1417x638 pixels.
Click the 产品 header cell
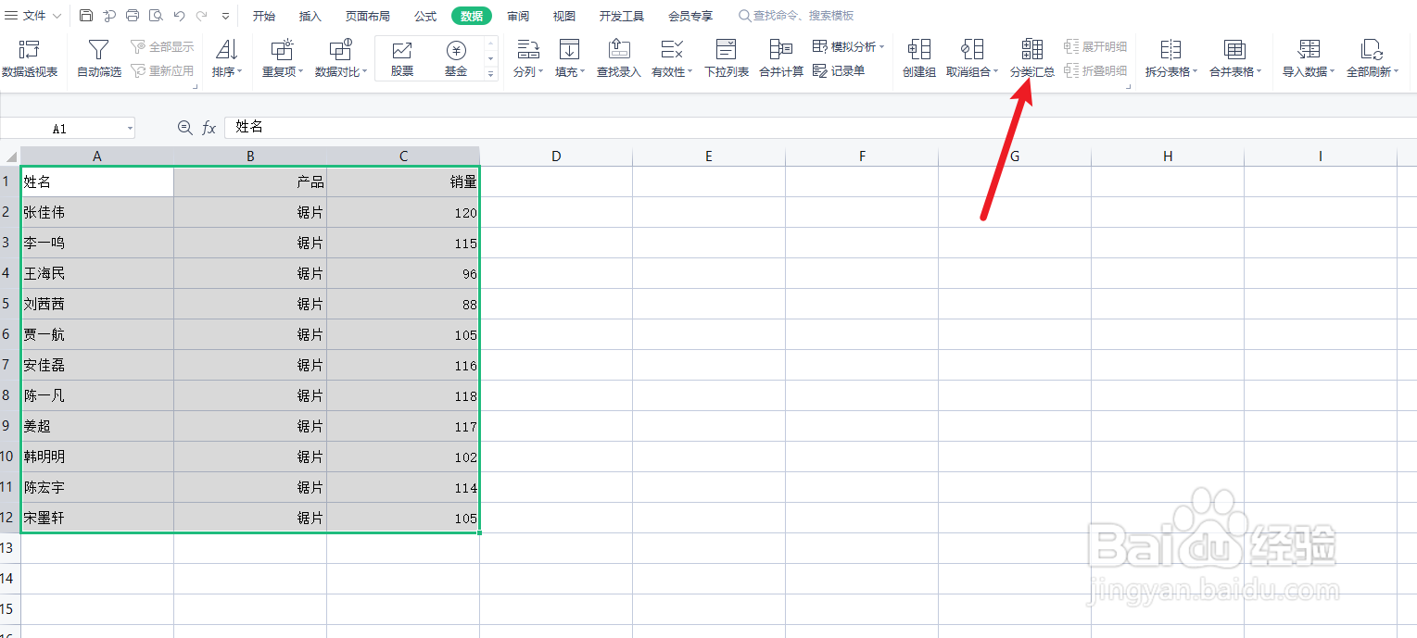(250, 181)
